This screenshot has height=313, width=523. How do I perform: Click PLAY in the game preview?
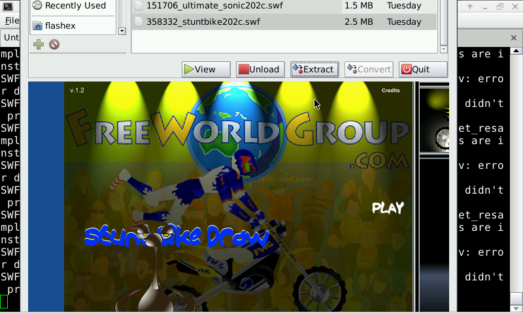point(388,208)
